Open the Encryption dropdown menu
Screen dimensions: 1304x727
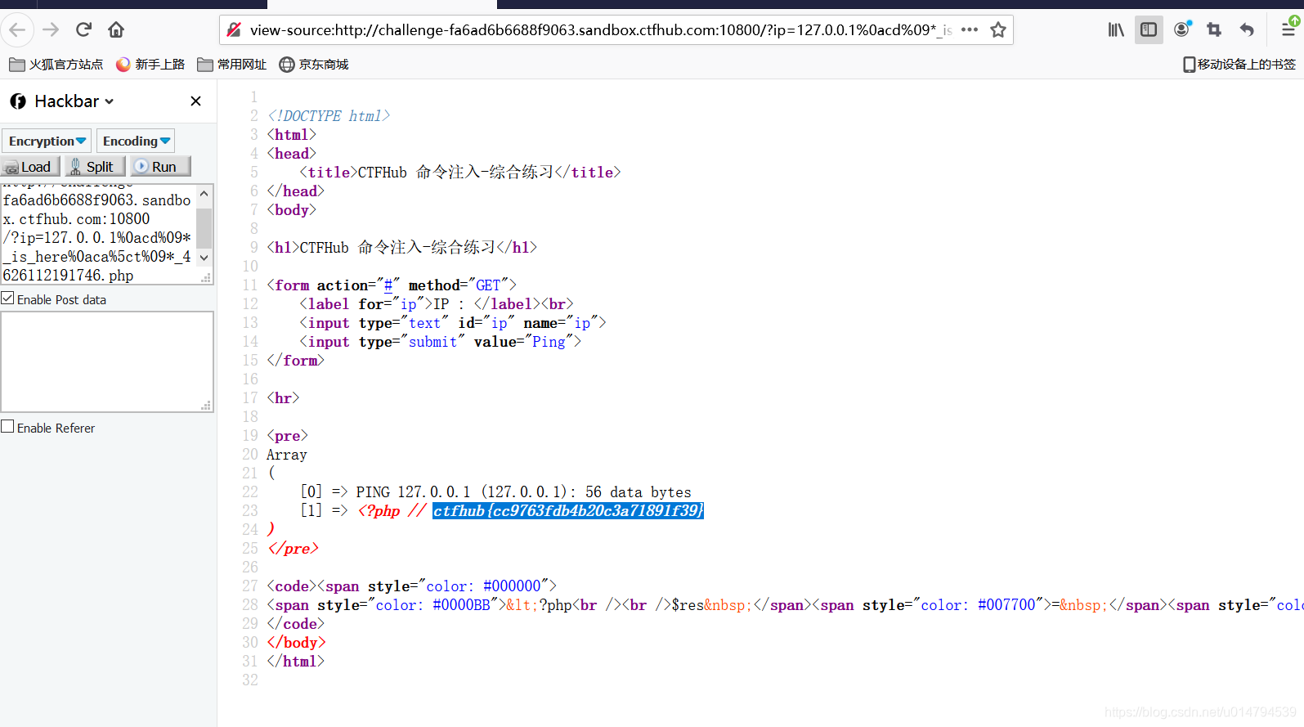pos(47,141)
